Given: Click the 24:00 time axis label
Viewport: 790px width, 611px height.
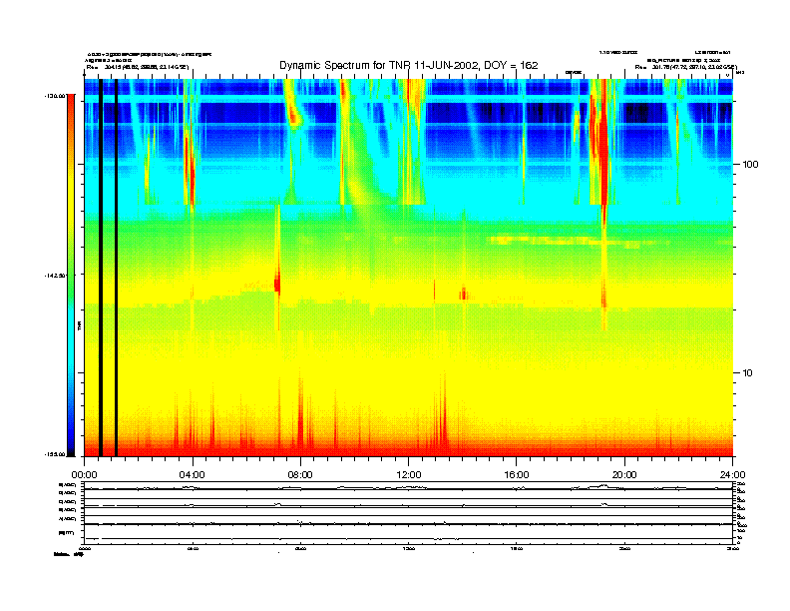Looking at the screenshot, I should [732, 475].
